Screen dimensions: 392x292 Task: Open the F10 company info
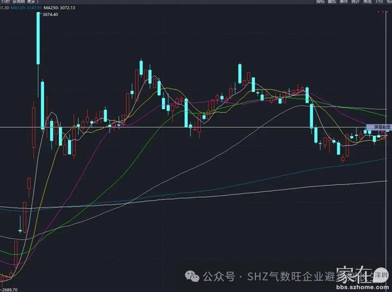point(379,2)
